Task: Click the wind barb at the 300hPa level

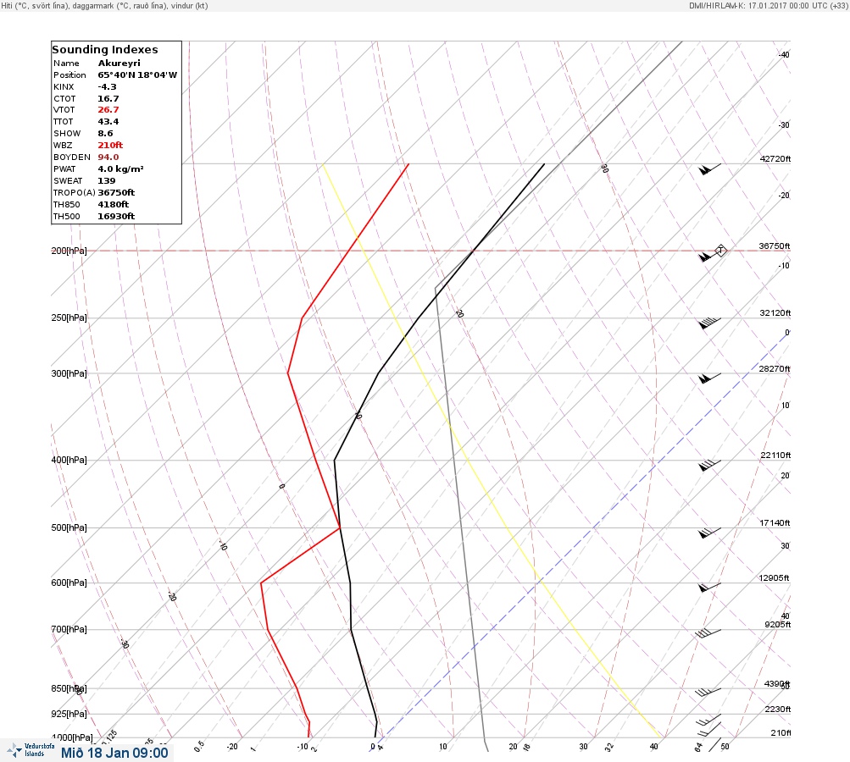Action: (710, 378)
